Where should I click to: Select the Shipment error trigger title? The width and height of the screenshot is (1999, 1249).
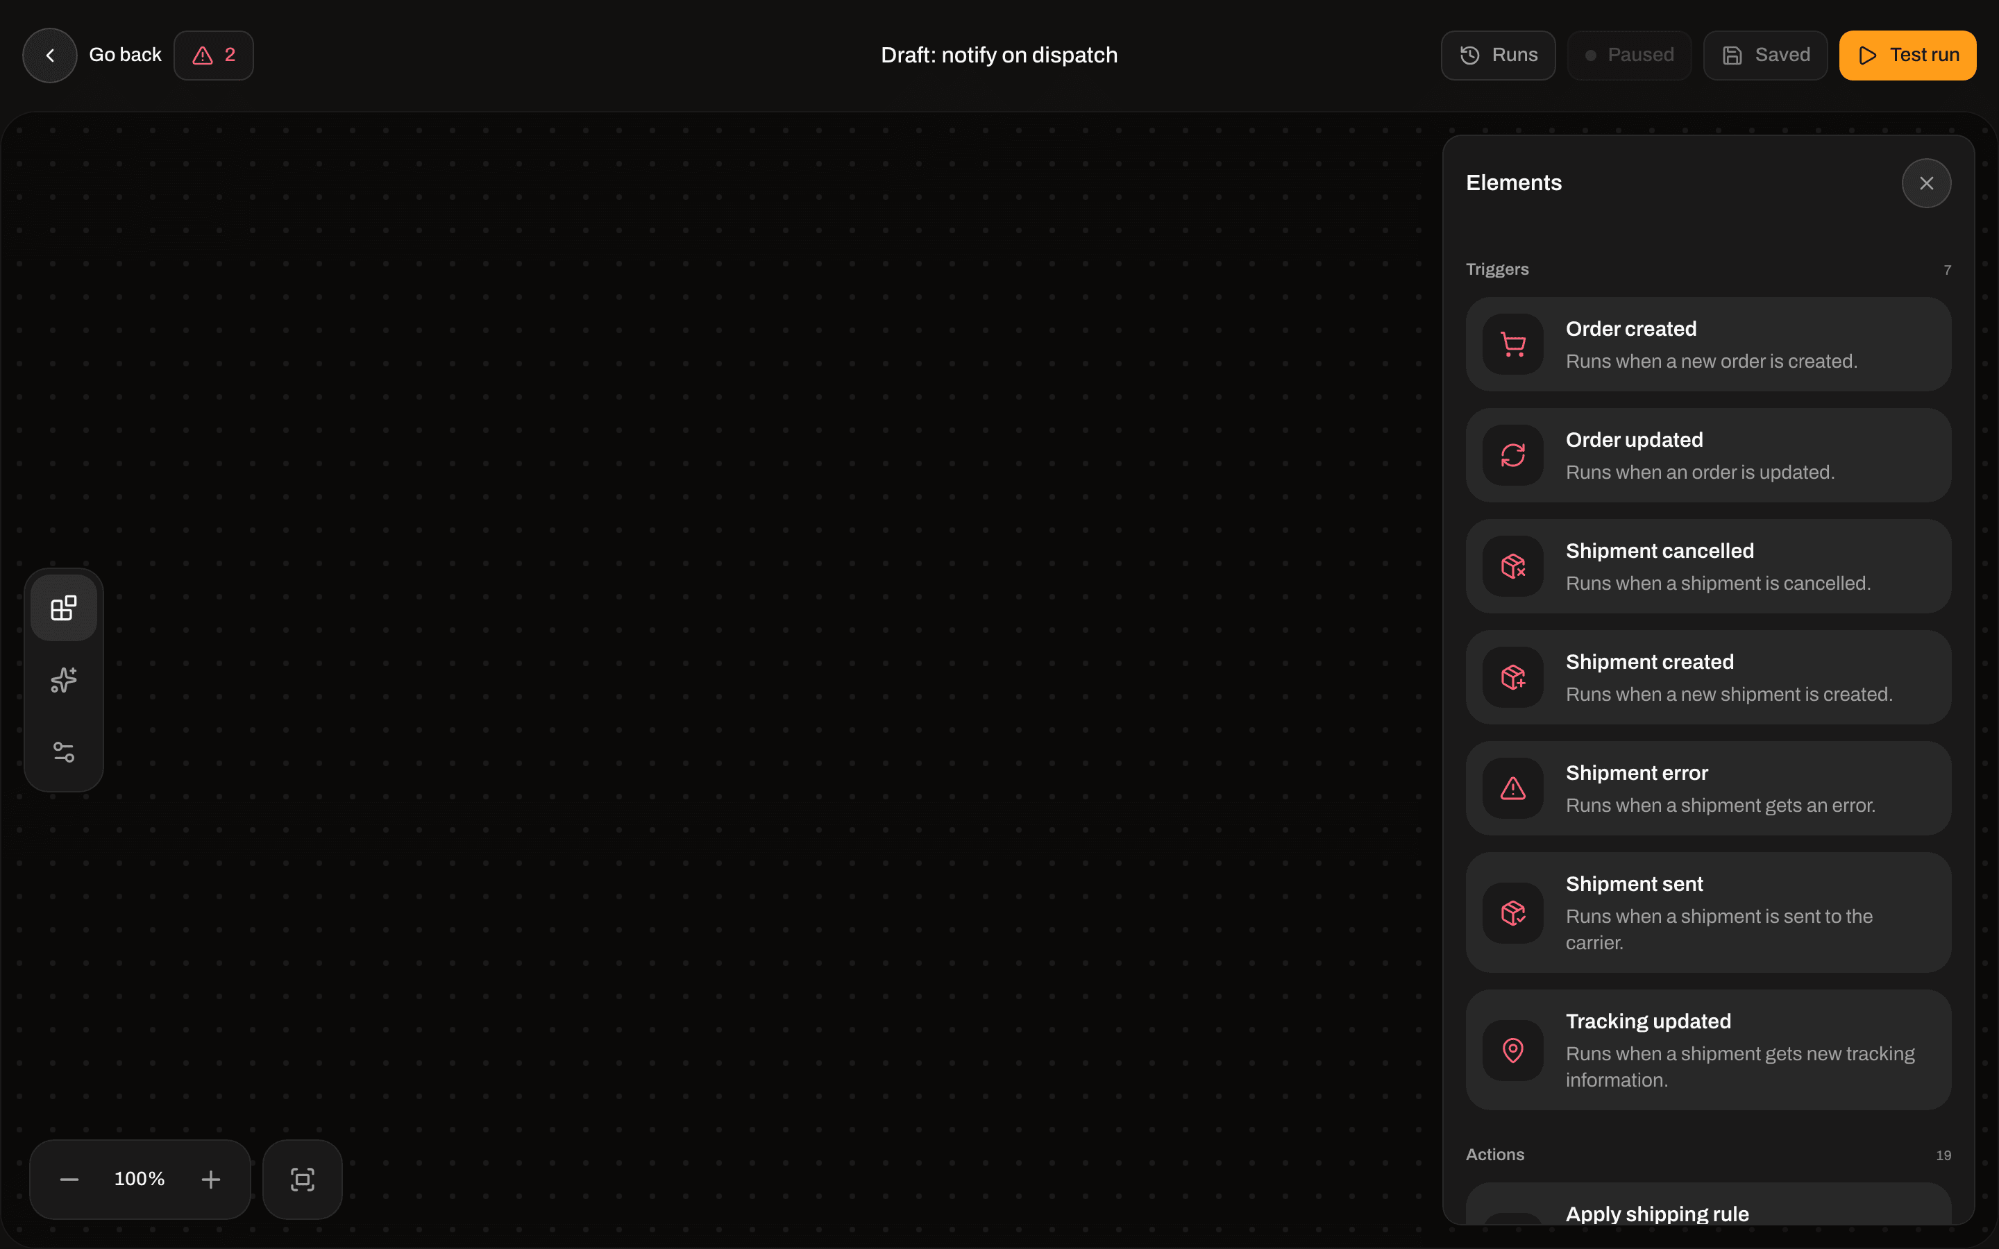(1637, 773)
